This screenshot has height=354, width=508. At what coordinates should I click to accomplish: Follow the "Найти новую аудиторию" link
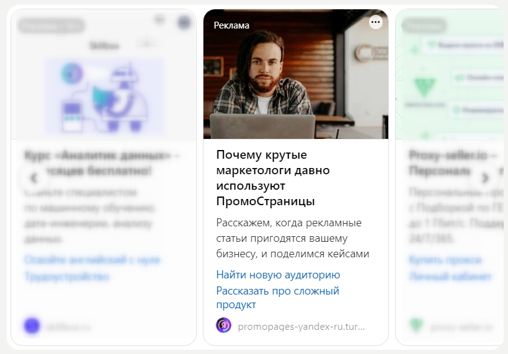[278, 275]
